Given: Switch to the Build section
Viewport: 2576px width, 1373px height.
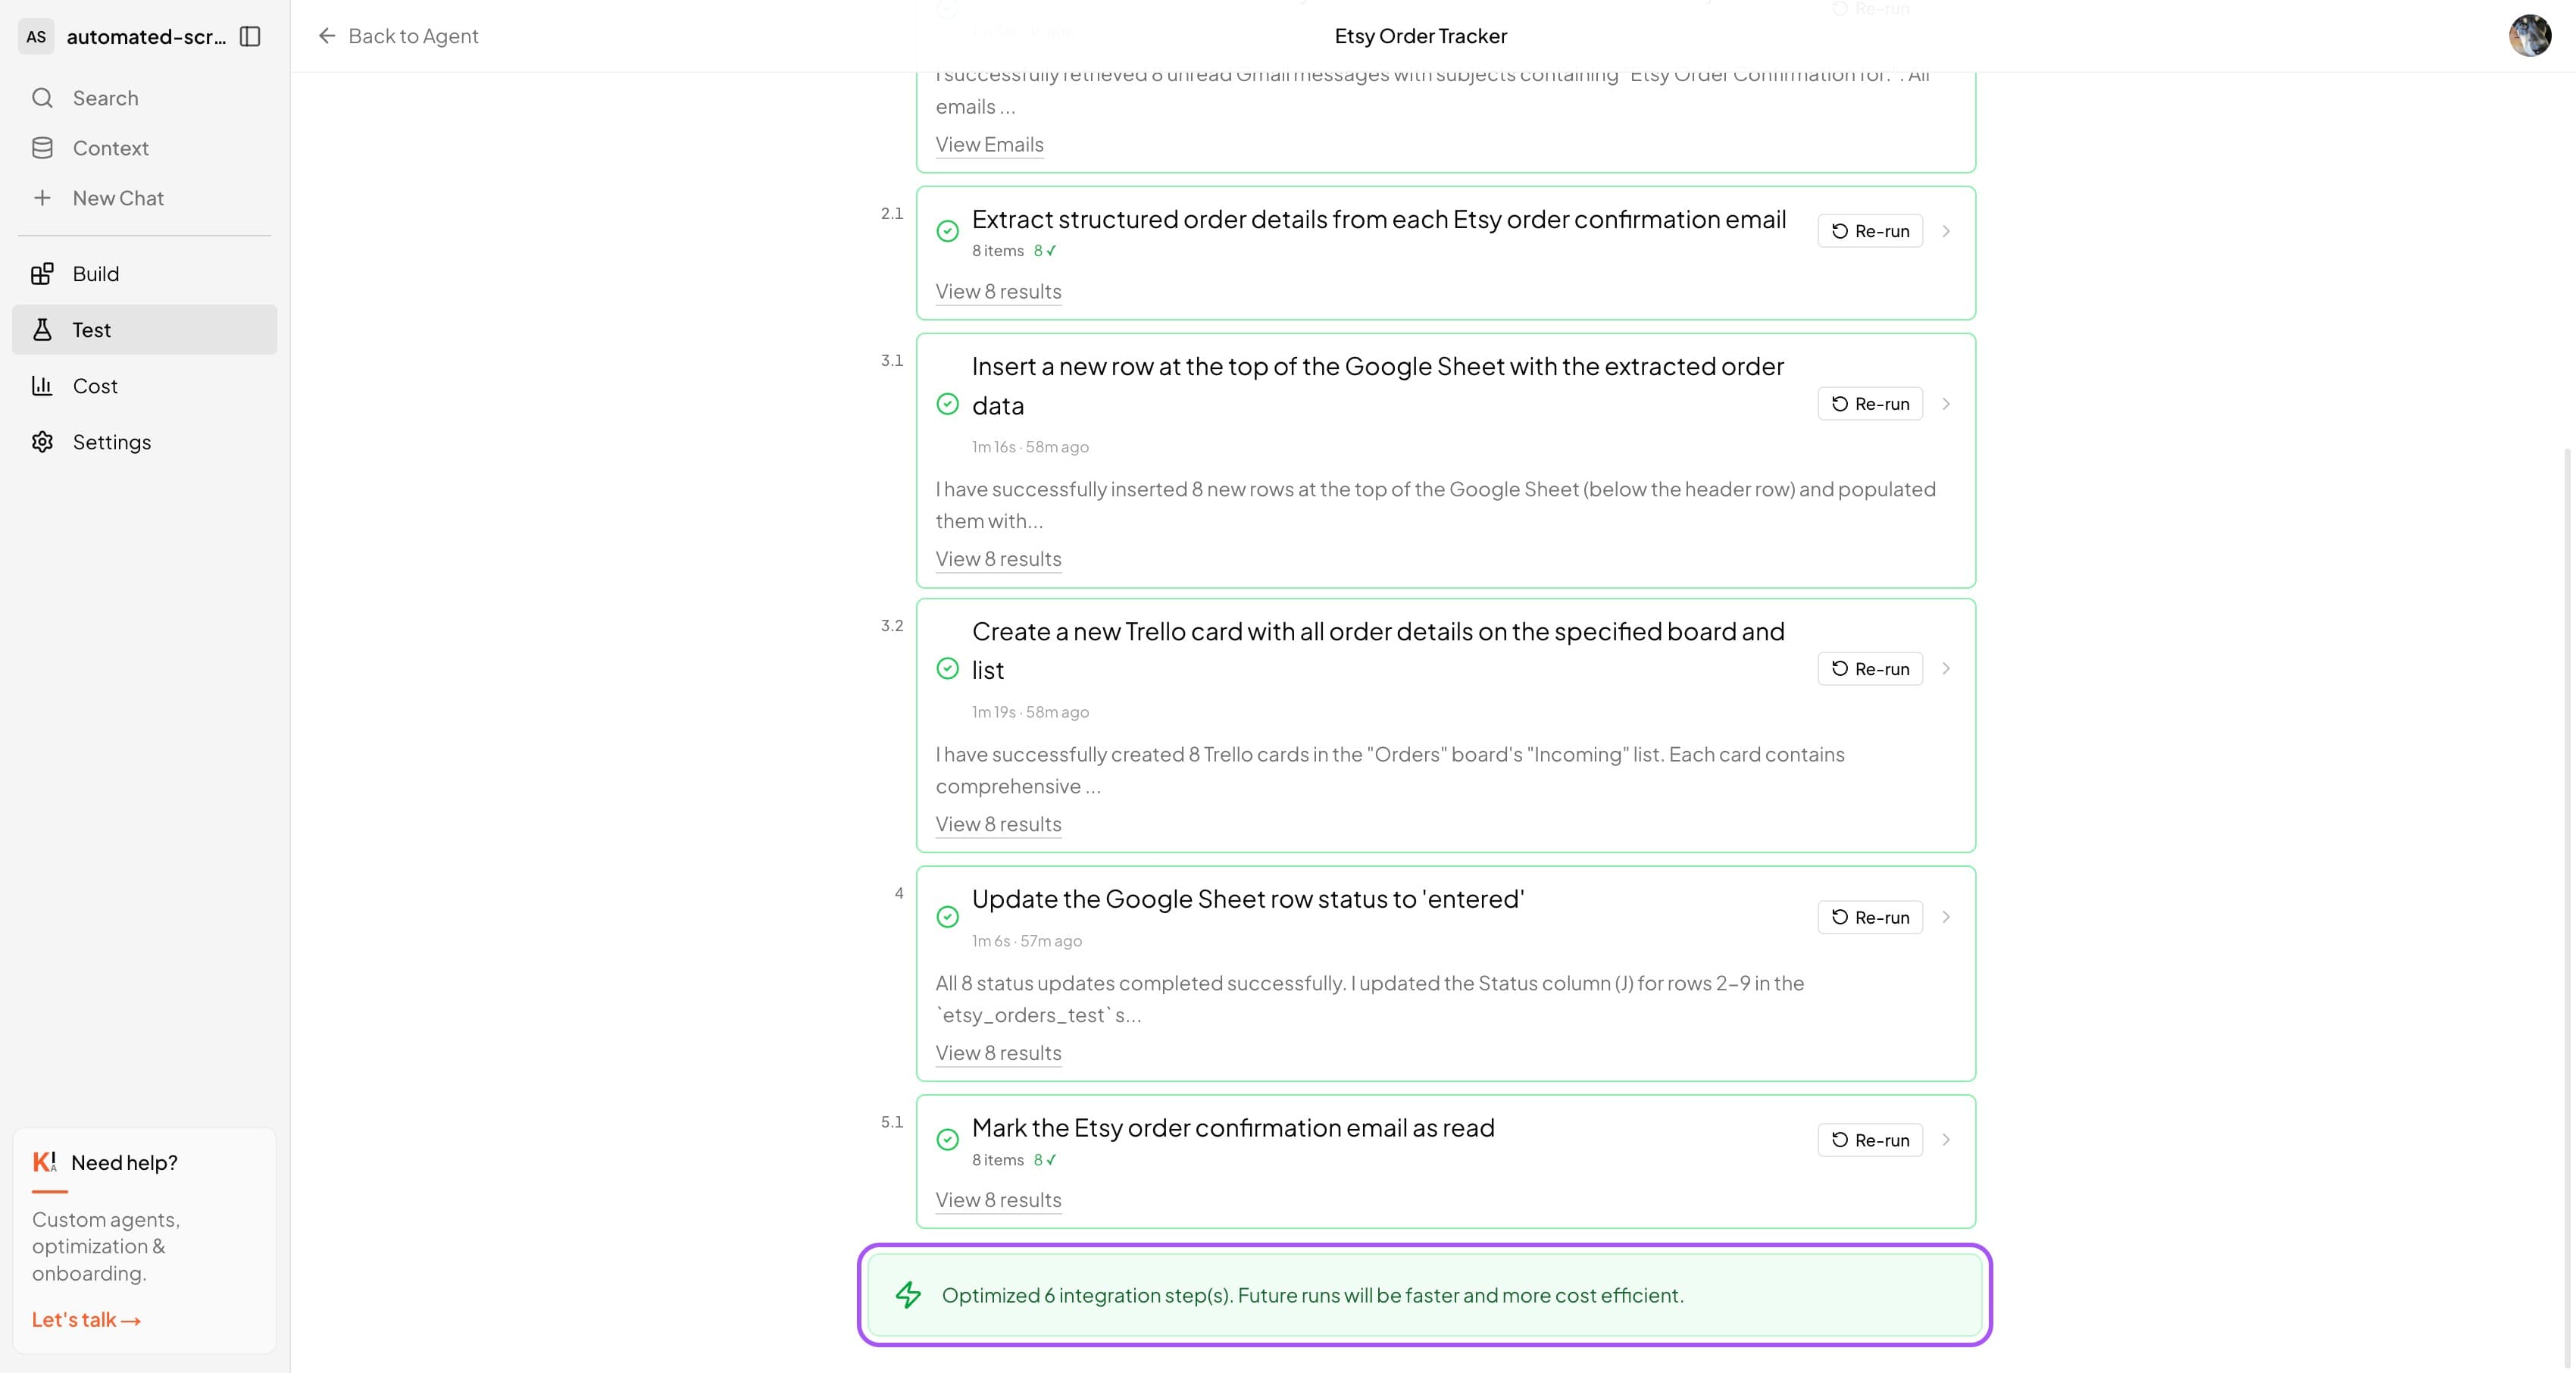Looking at the screenshot, I should [x=95, y=273].
